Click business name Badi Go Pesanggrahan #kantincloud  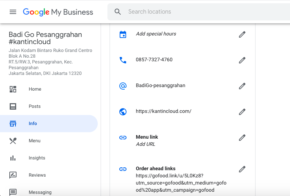tap(45, 38)
